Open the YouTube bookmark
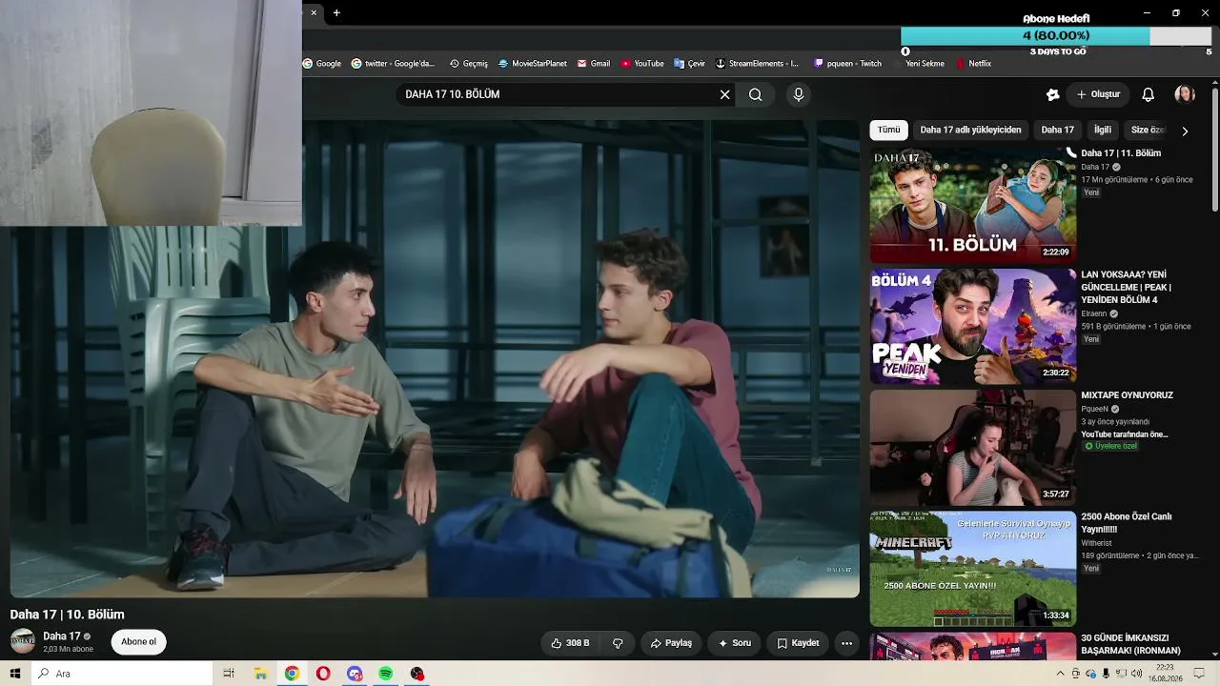Screen dimensions: 1220x686 (x=642, y=64)
